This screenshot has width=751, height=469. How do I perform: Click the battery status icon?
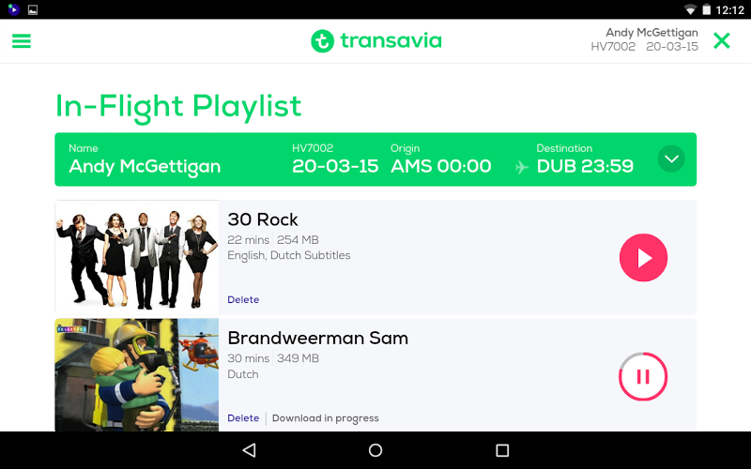coord(707,9)
